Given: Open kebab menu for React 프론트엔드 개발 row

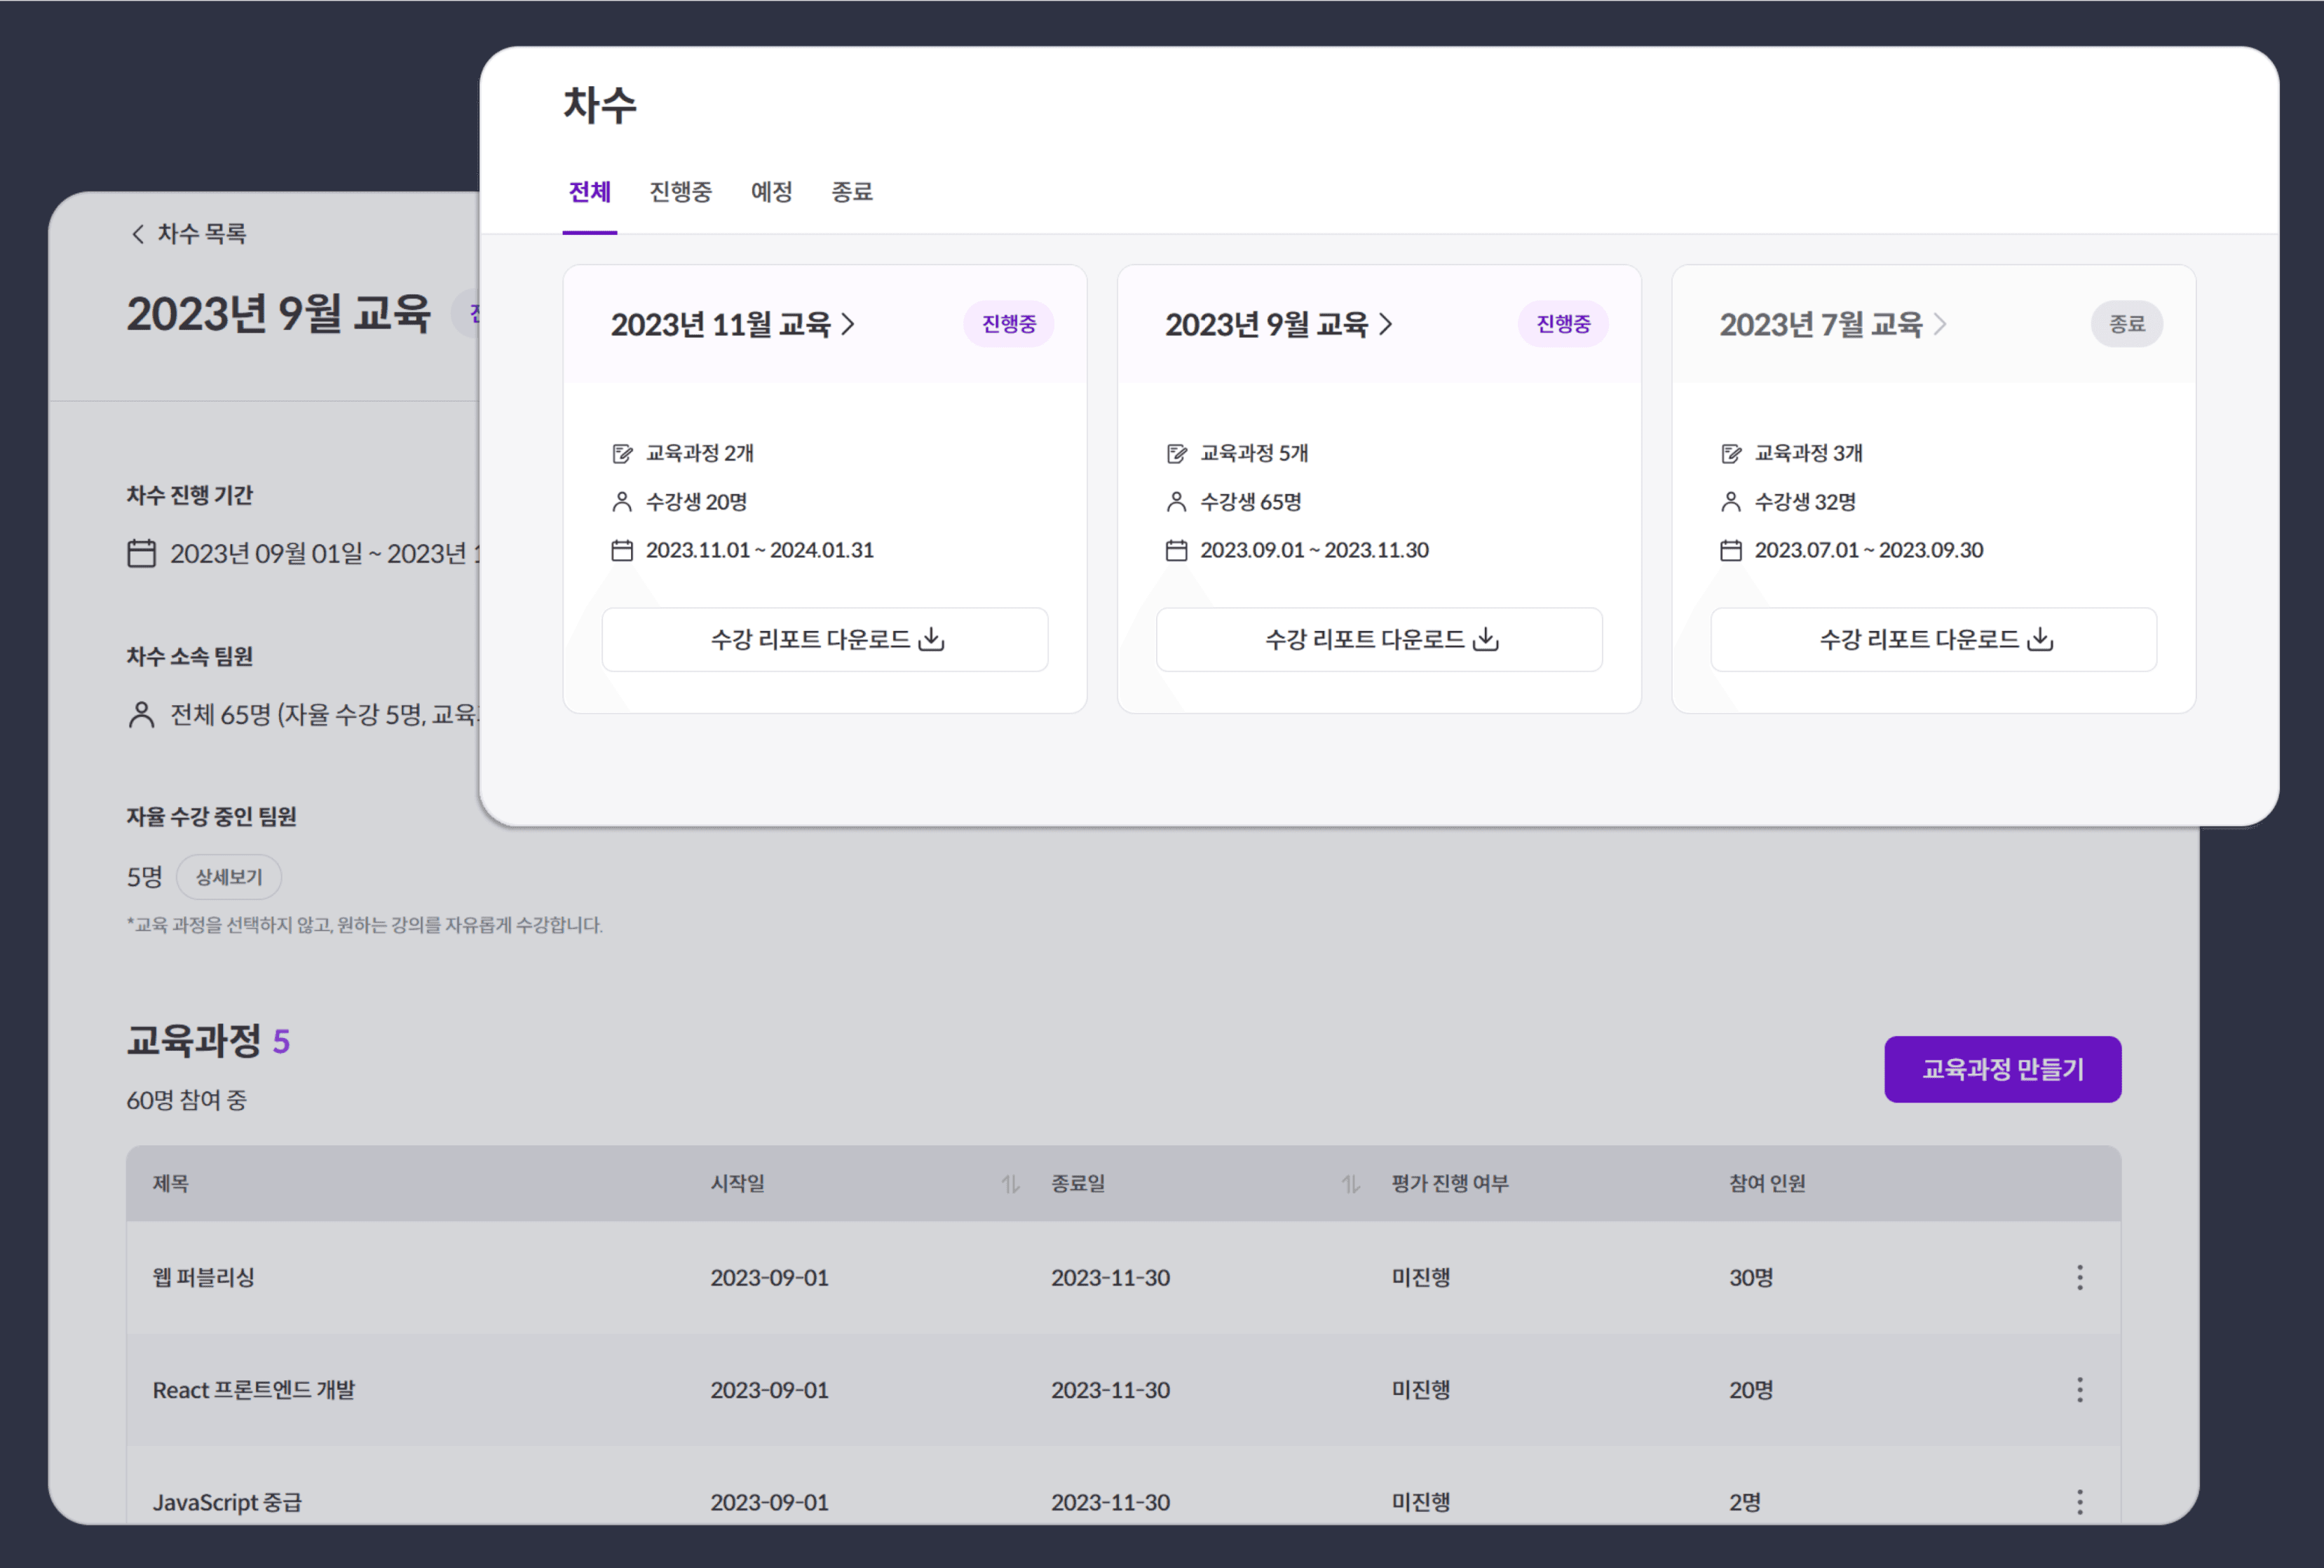Looking at the screenshot, I should coord(2079,1389).
